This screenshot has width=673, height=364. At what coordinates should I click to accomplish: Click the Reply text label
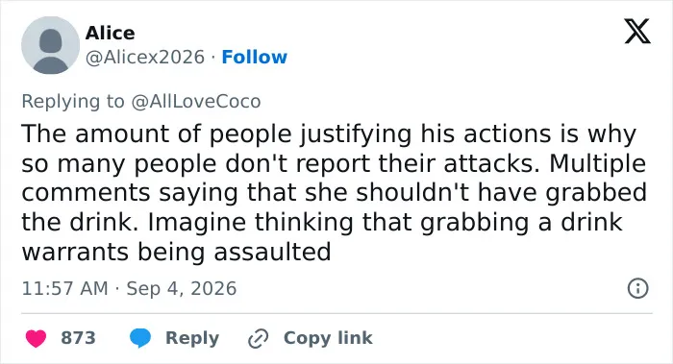click(192, 338)
